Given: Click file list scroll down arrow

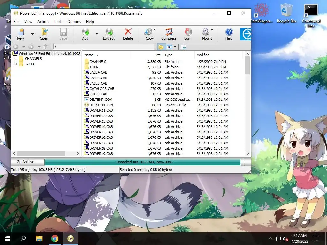Looking at the screenshot, I should pyautogui.click(x=247, y=154).
